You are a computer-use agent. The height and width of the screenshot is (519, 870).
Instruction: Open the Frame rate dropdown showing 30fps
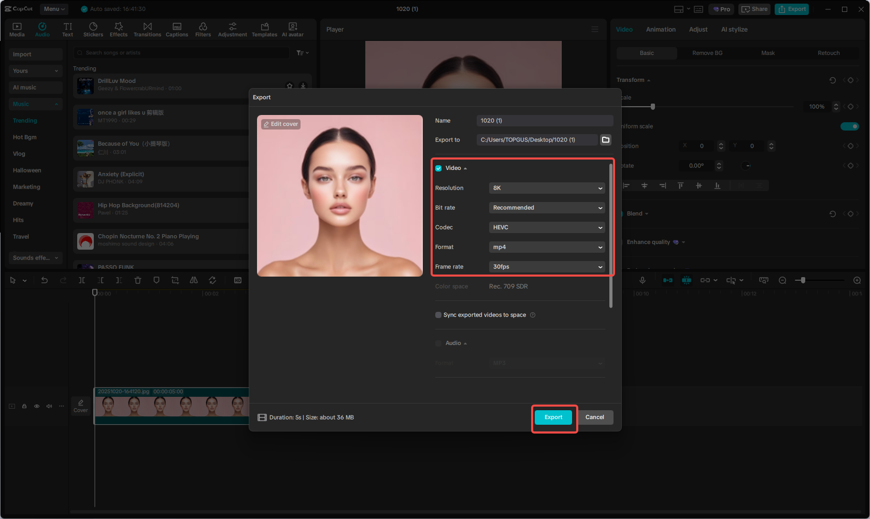tap(547, 267)
